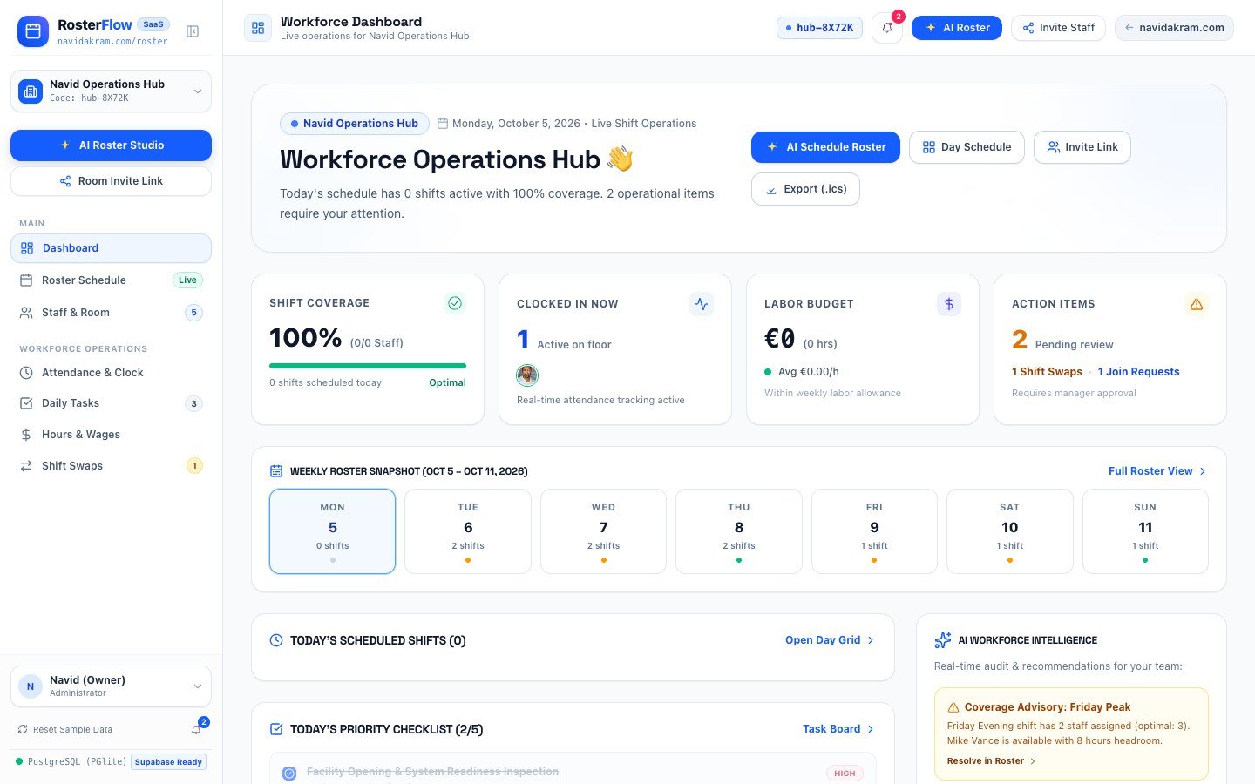This screenshot has width=1255, height=784.
Task: Click the Coverage Advisory warning triangle icon
Action: (x=953, y=707)
